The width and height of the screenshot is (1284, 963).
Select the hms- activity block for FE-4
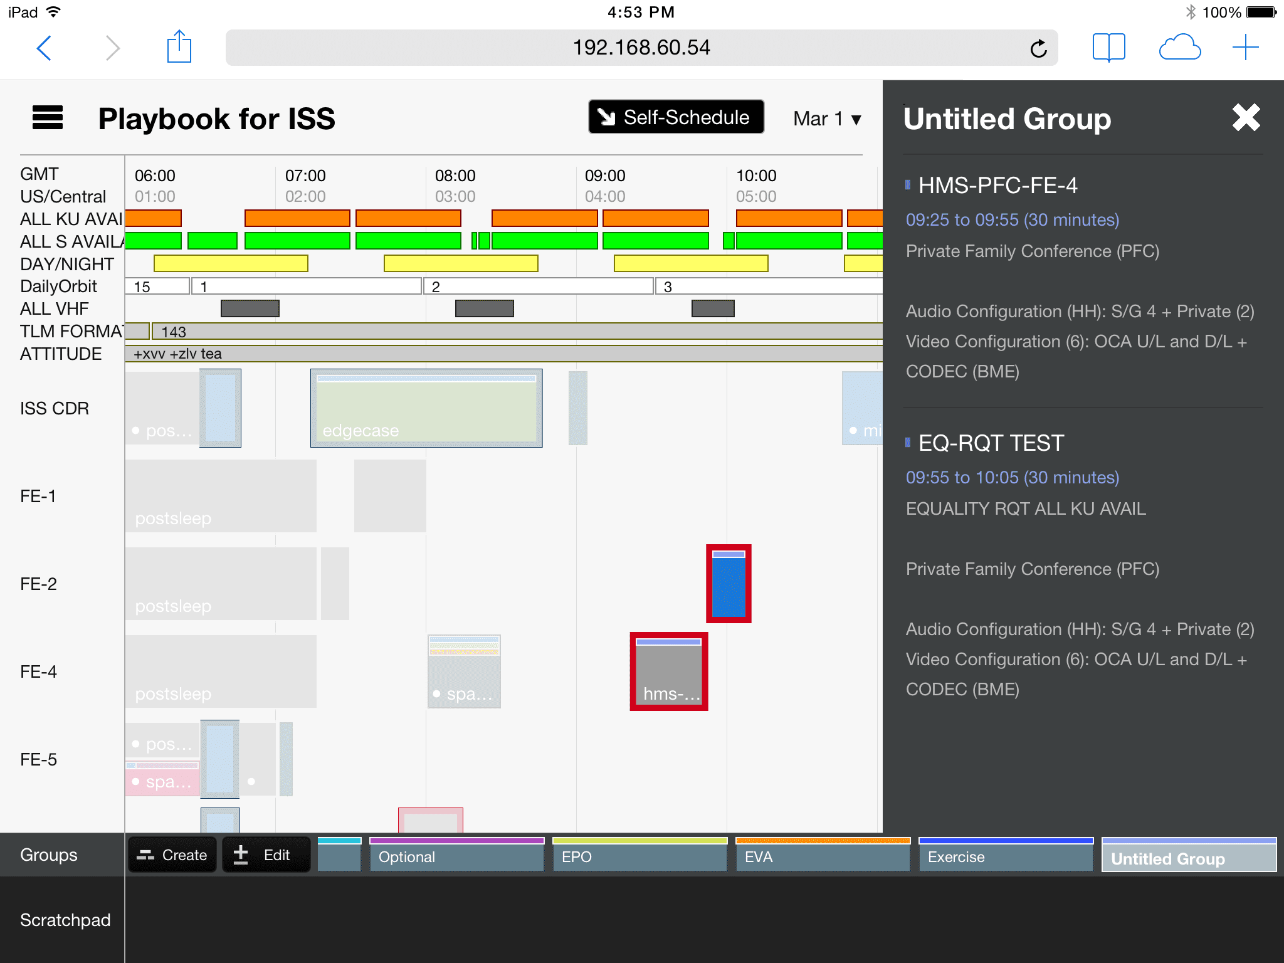669,672
